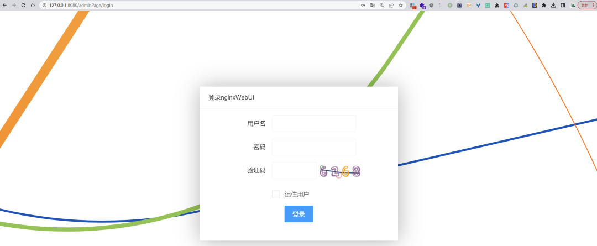Click the browser forward arrow

tap(14, 6)
